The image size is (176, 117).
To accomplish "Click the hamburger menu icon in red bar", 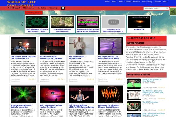I will [63, 8].
